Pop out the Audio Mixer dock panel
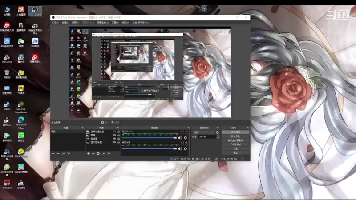 (x=189, y=128)
